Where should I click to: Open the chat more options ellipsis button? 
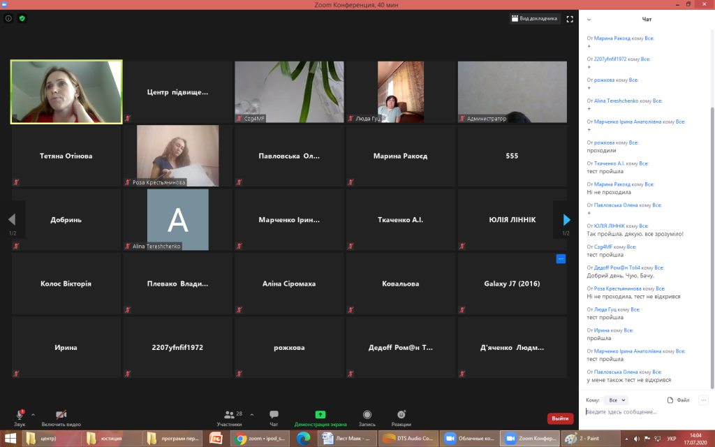pyautogui.click(x=702, y=400)
